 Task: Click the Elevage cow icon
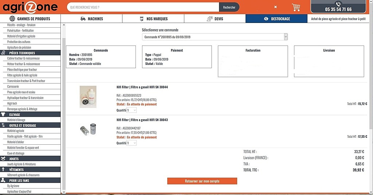click(x=3, y=114)
